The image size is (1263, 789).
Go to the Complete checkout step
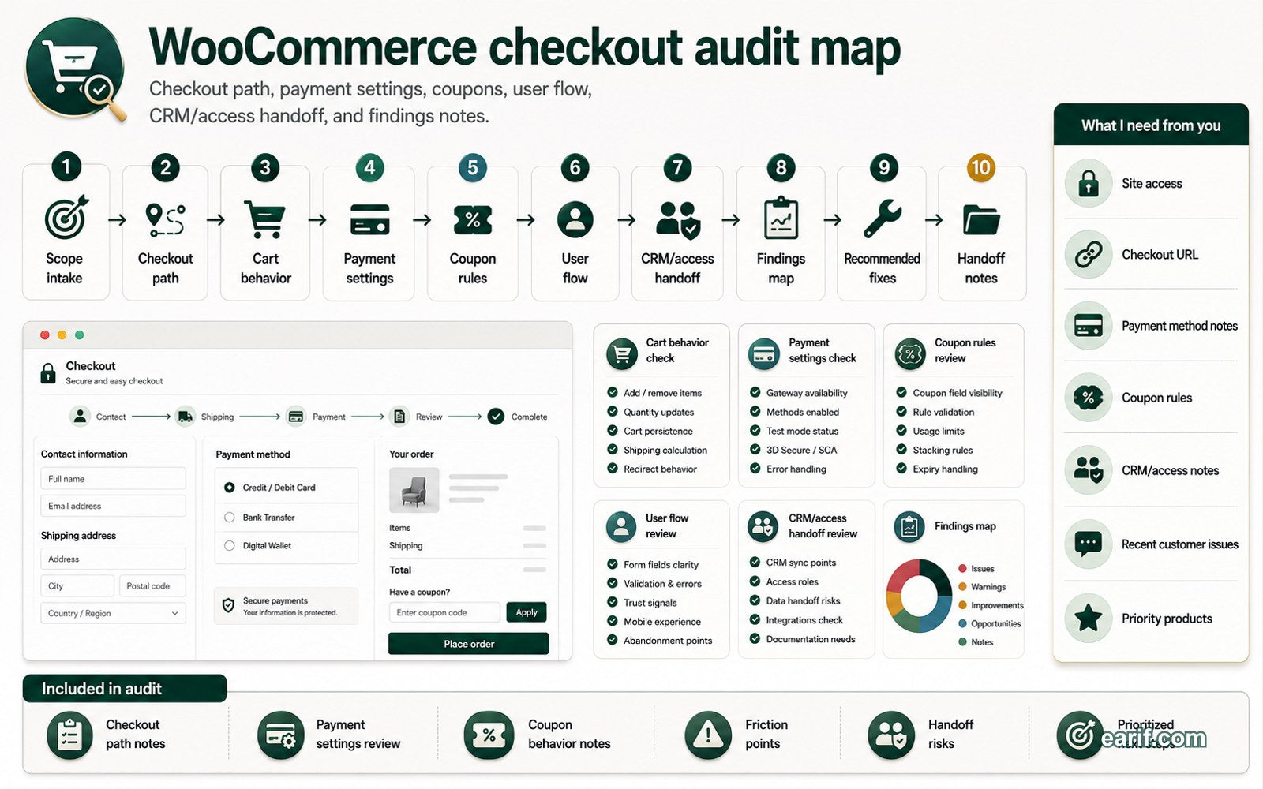(517, 417)
